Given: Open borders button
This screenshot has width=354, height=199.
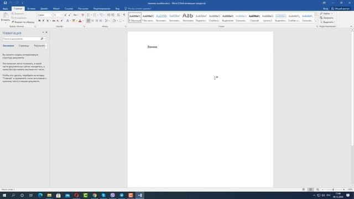Looking at the screenshot, I should [121, 21].
